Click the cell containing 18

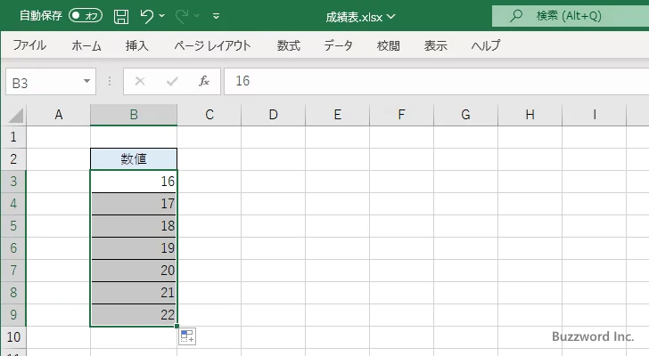pyautogui.click(x=134, y=226)
